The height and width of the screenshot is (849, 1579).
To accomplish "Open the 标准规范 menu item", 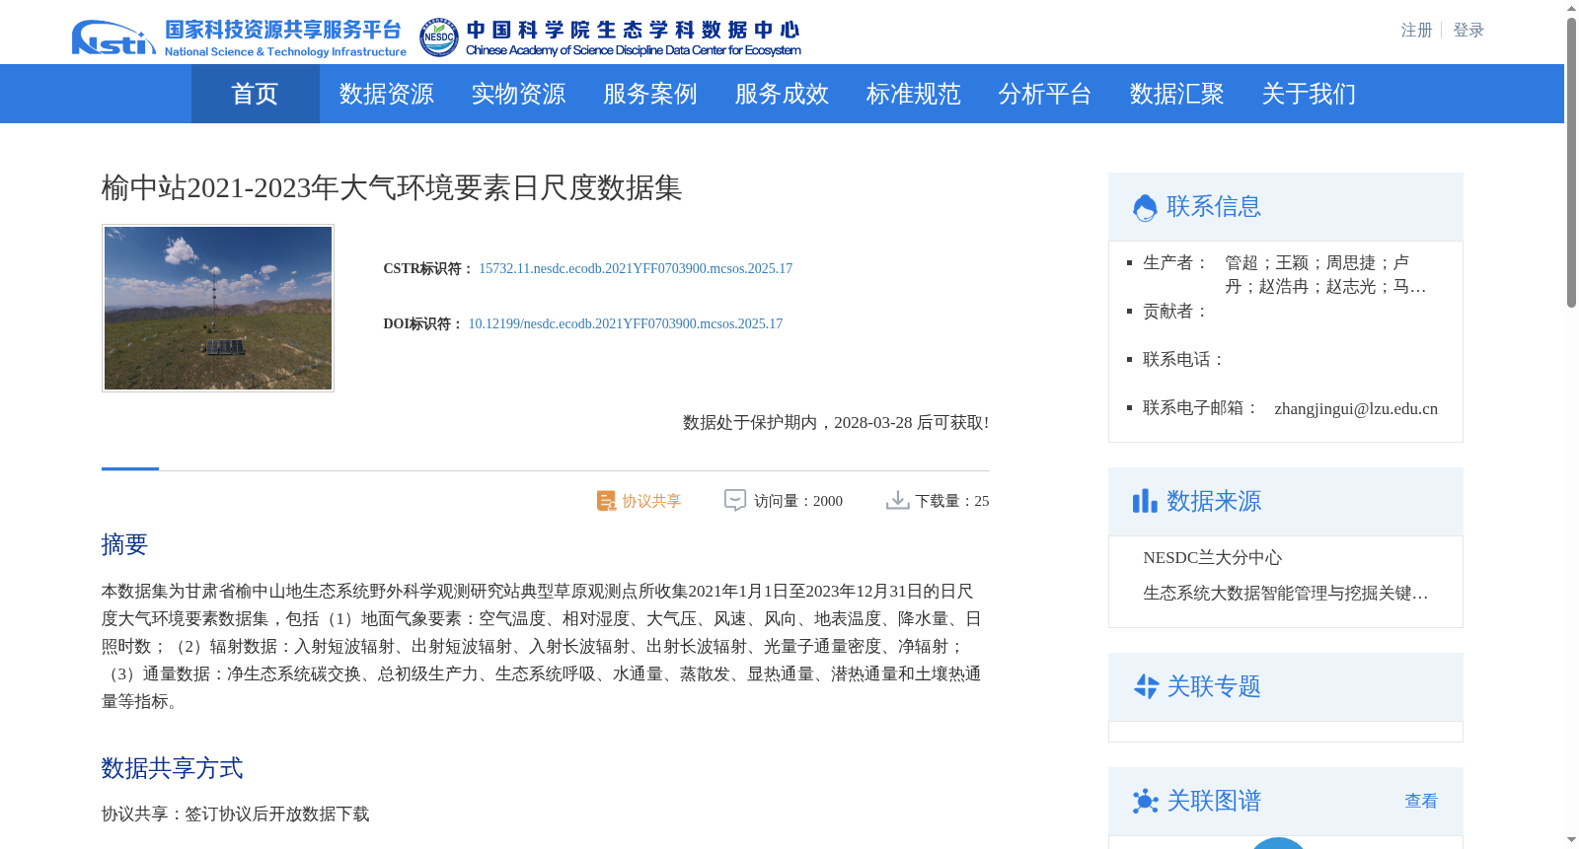I will pyautogui.click(x=914, y=94).
